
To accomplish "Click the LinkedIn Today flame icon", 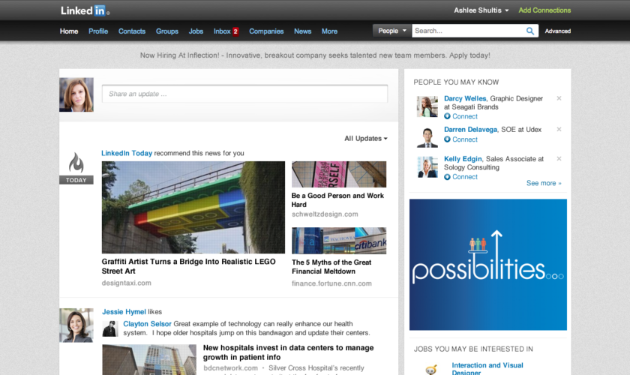I will 76,163.
